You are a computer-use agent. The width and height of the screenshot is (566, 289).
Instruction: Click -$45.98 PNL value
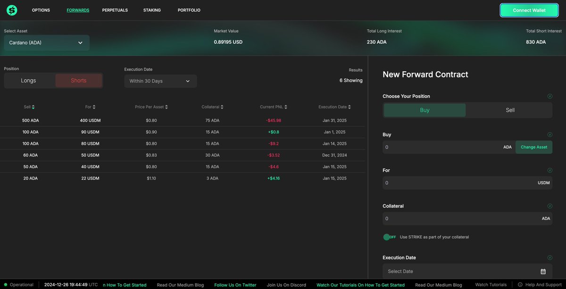pyautogui.click(x=274, y=121)
